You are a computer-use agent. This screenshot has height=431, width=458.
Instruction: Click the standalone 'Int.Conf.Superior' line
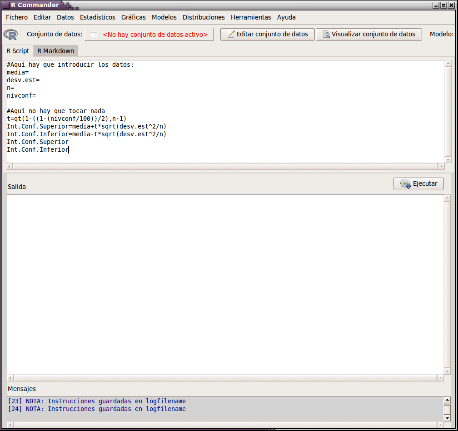pos(38,142)
